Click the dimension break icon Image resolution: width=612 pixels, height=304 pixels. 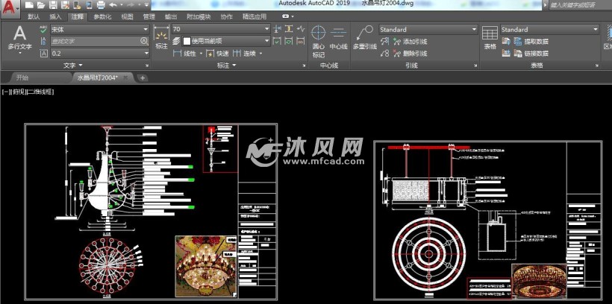coord(277,29)
